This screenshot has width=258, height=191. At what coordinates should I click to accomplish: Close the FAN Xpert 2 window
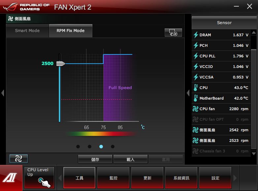coord(249,6)
